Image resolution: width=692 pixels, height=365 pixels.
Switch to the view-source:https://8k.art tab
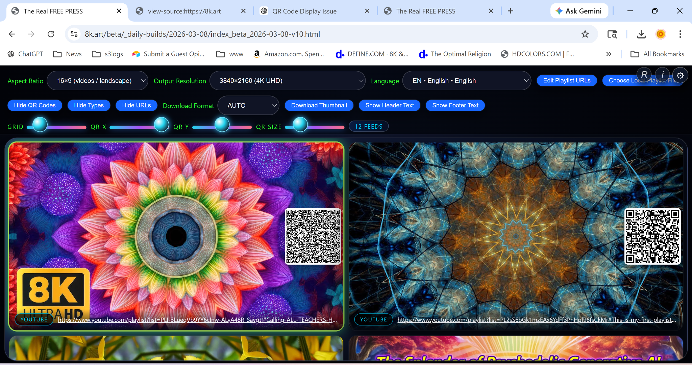tap(184, 11)
